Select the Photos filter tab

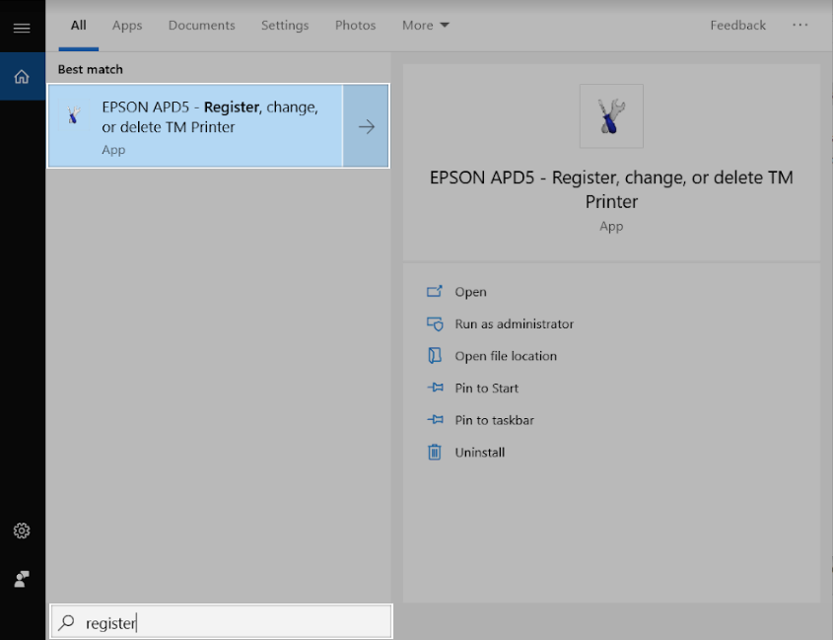point(355,26)
